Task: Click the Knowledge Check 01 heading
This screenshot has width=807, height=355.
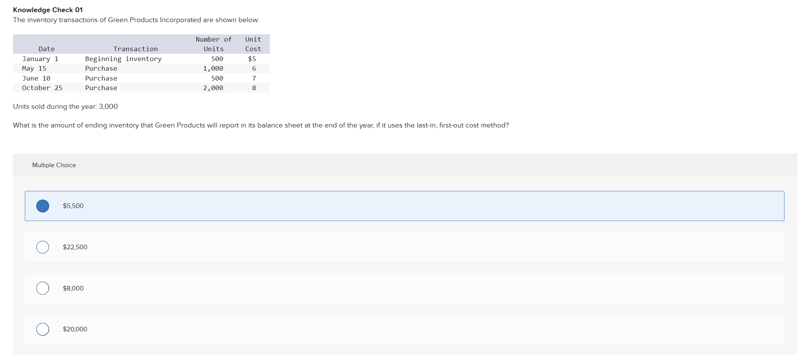Action: point(48,10)
